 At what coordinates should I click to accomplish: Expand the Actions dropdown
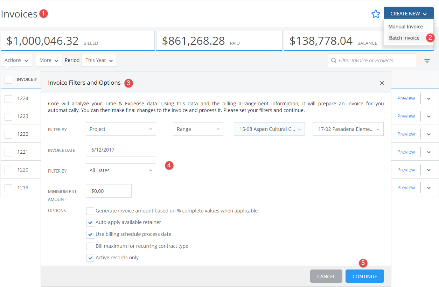(x=16, y=60)
